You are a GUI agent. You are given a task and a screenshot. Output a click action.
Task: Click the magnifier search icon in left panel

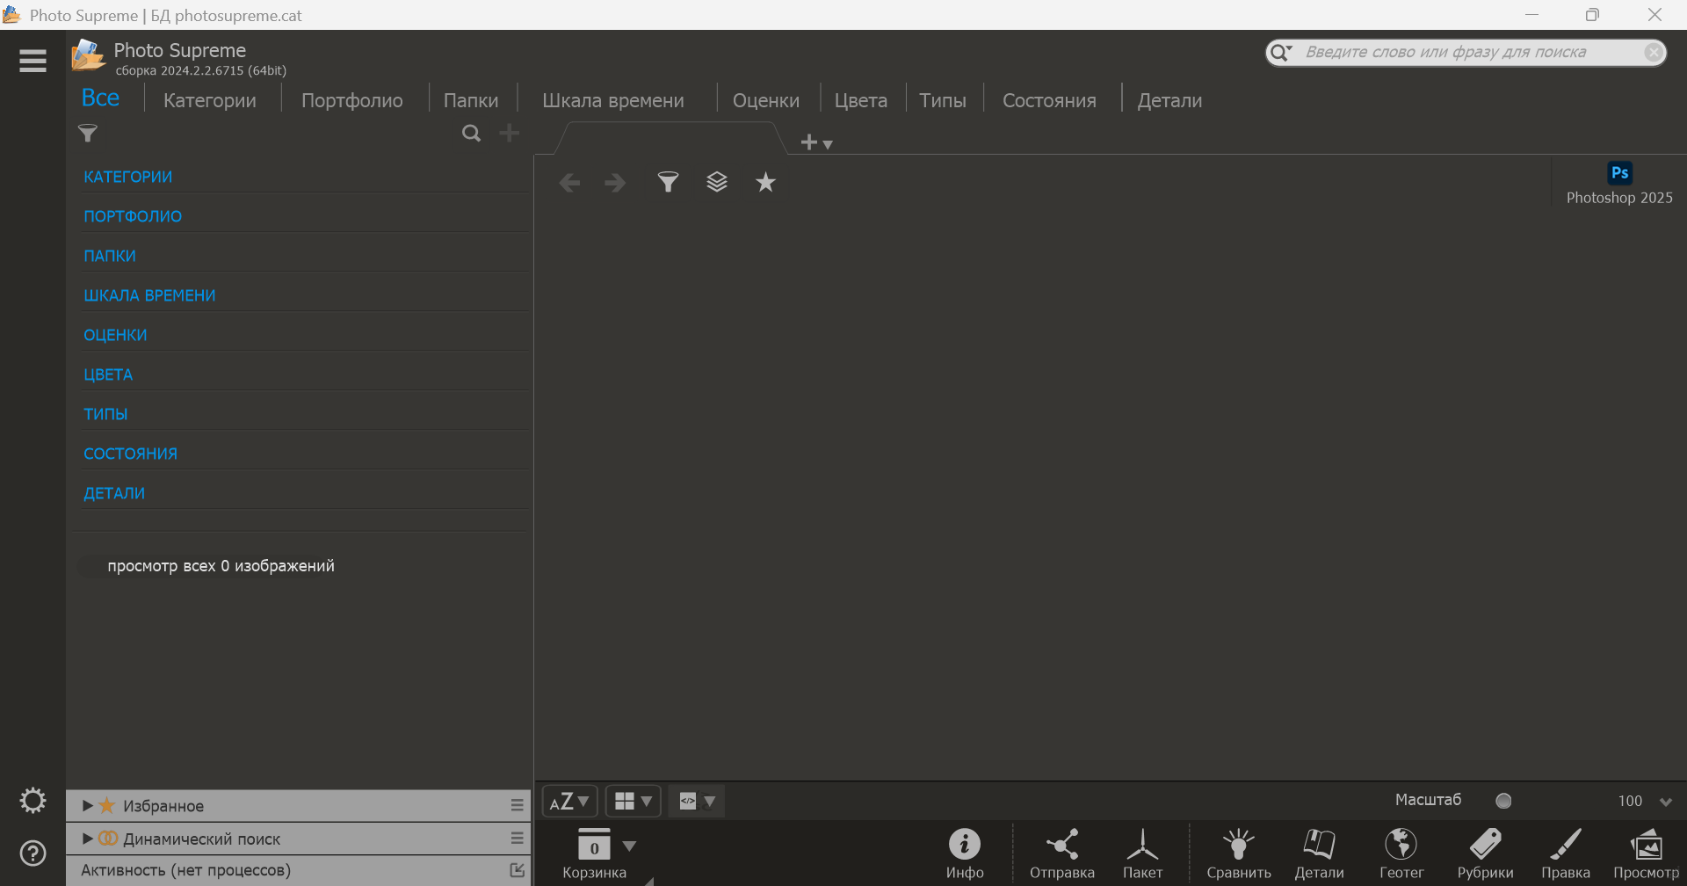[x=472, y=134]
